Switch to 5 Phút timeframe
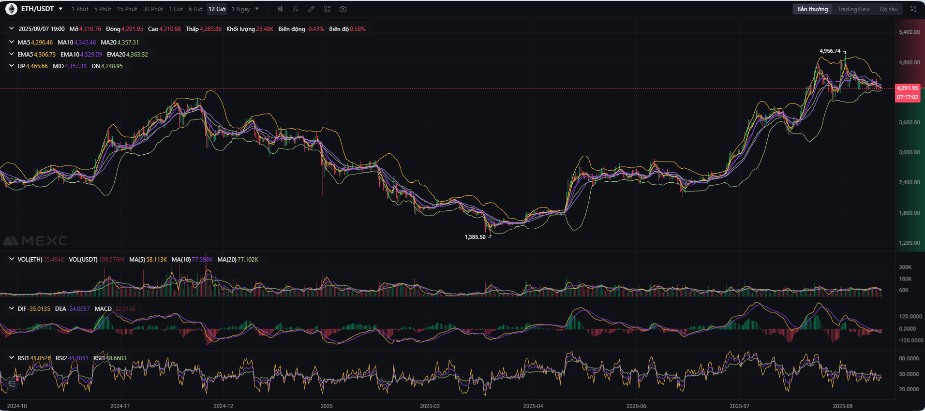The width and height of the screenshot is (925, 411). click(x=103, y=9)
